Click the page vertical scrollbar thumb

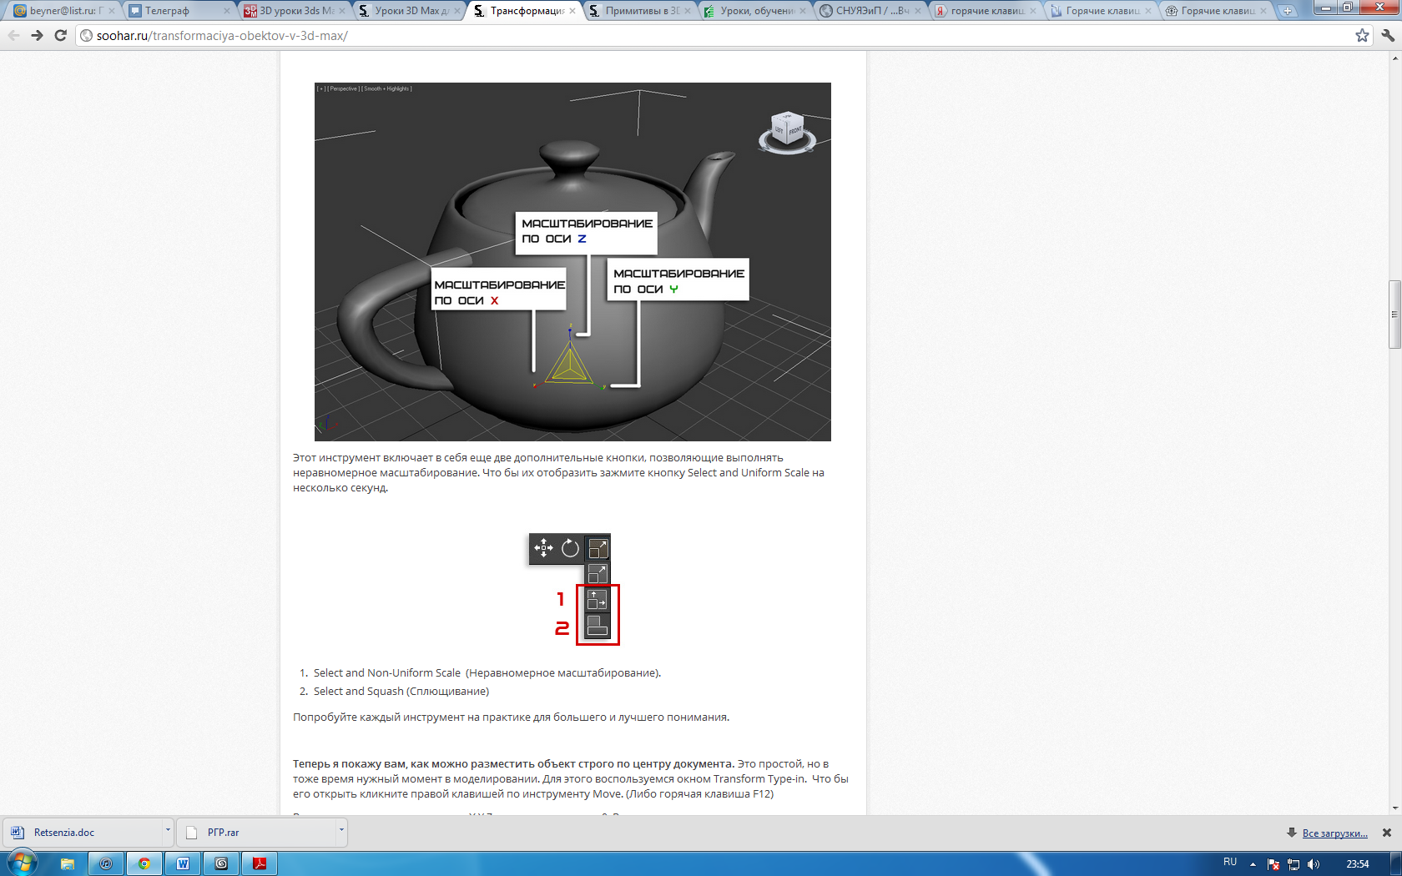coord(1394,315)
